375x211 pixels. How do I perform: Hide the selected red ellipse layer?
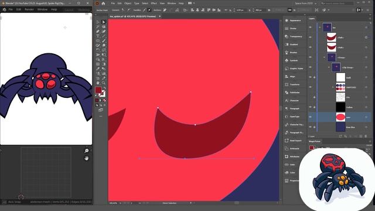[x=311, y=117]
